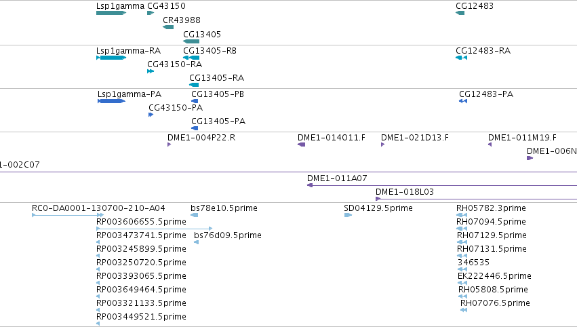
Task: Select CG12483-PA protein label
Action: point(486,94)
